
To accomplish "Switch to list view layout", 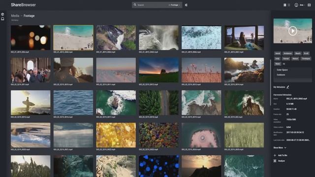I will coord(289,5).
